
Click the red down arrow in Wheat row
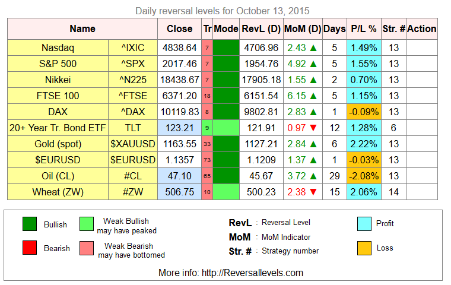pyautogui.click(x=313, y=192)
